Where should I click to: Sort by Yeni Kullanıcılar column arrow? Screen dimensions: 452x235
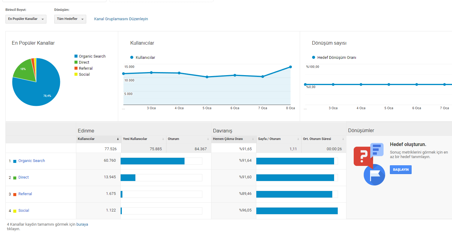163,139
